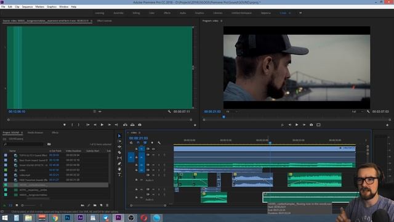Create new bin in Project panel
The image size is (394, 222).
[x=95, y=205]
